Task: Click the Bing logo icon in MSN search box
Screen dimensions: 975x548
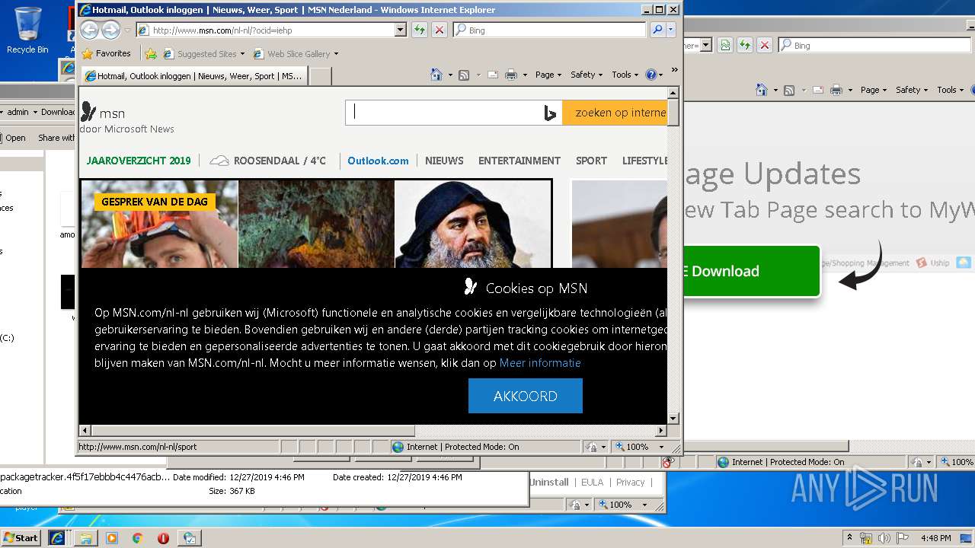Action: pos(550,113)
